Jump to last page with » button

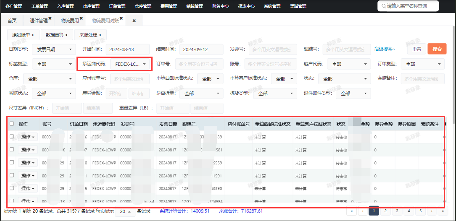coord(443,211)
